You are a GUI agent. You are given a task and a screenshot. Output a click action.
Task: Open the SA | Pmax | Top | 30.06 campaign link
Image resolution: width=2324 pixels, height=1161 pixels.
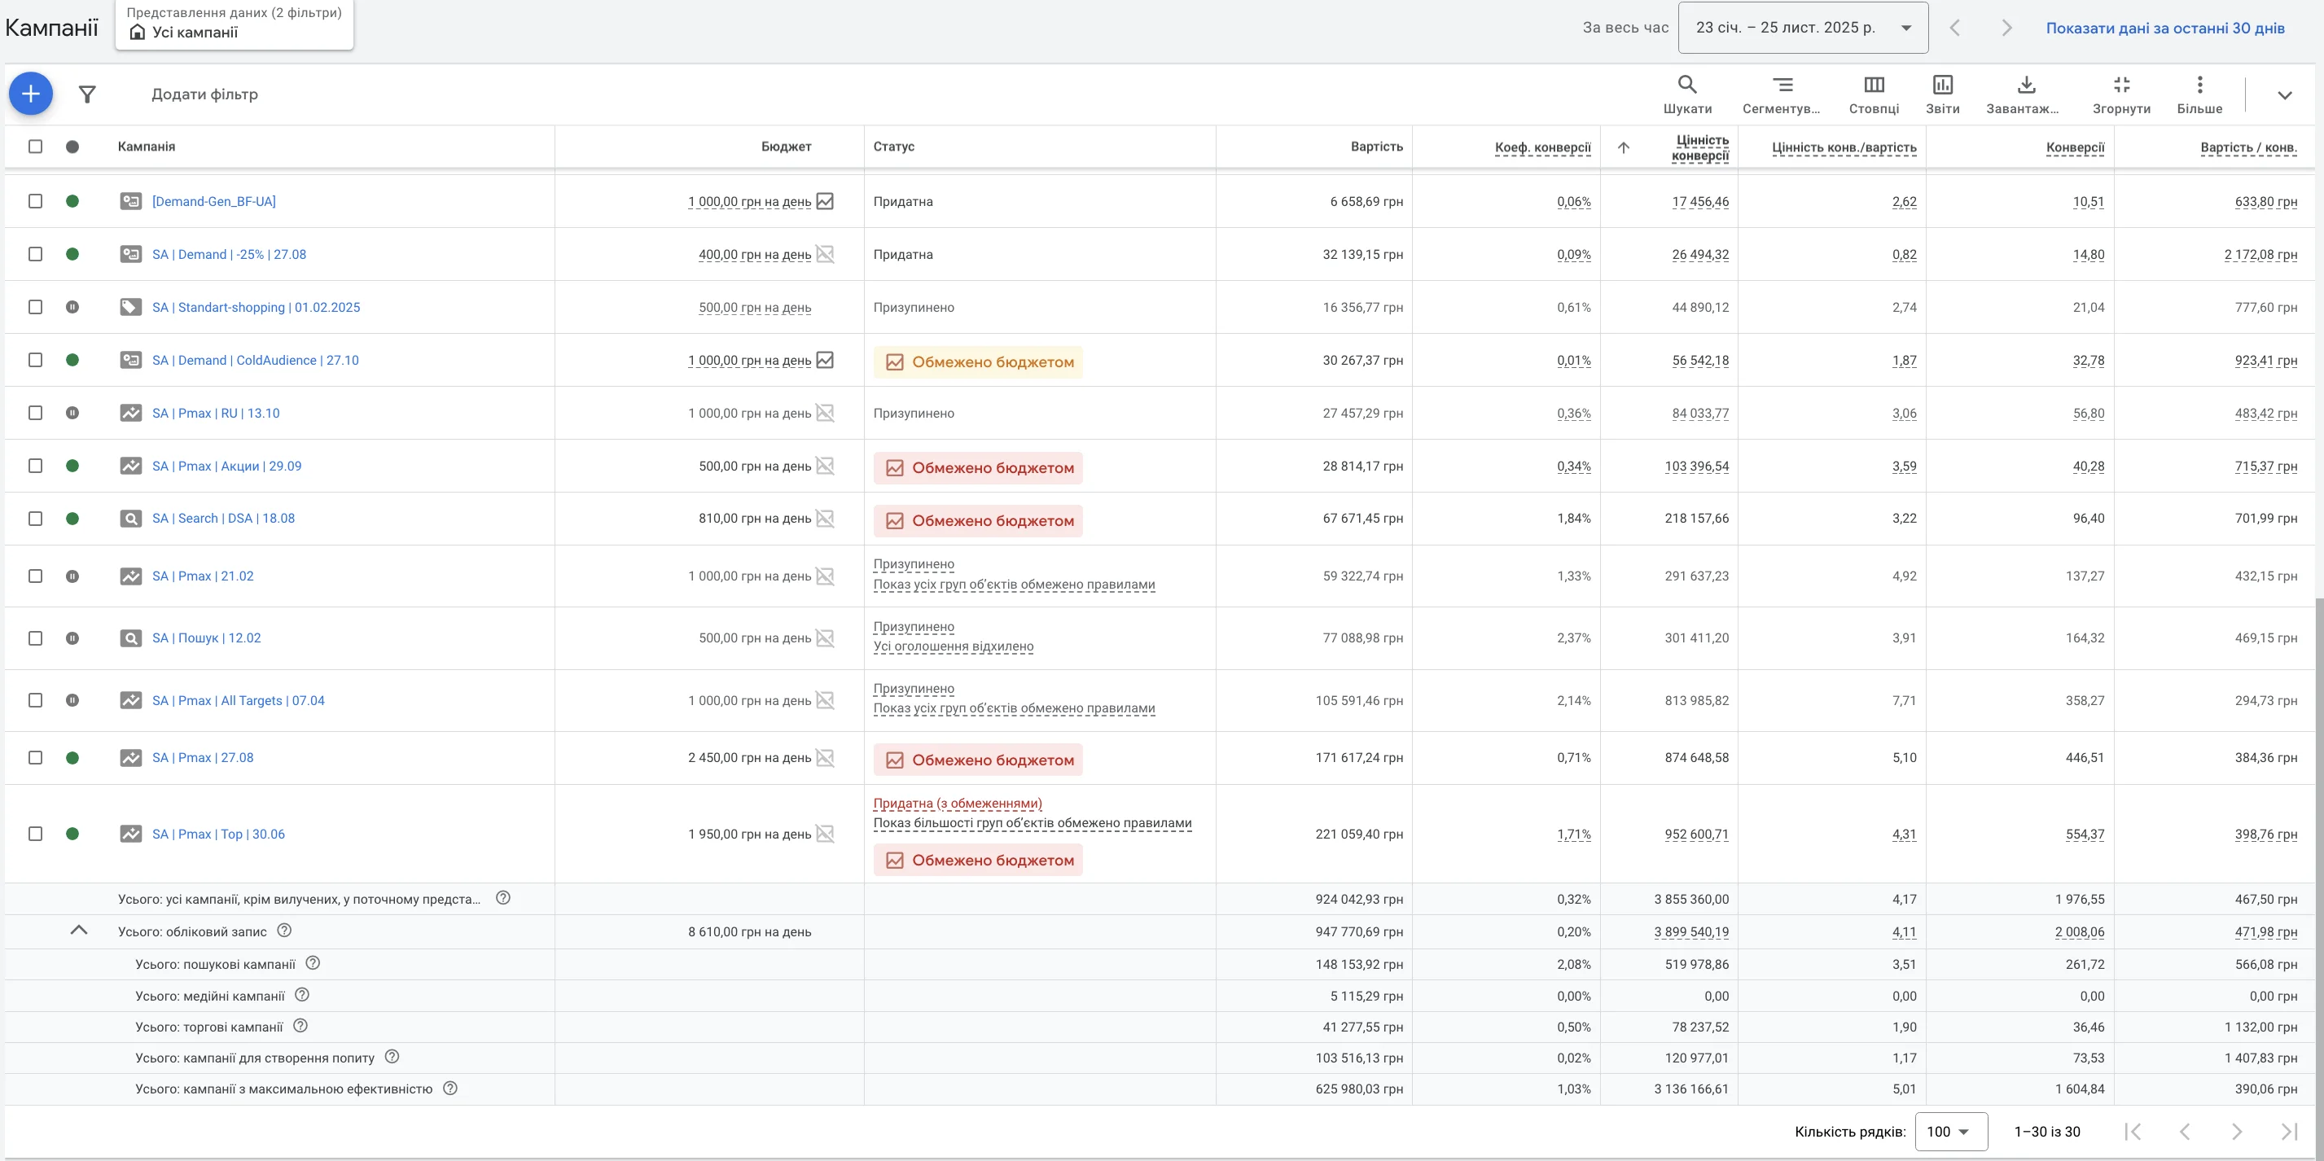click(218, 835)
